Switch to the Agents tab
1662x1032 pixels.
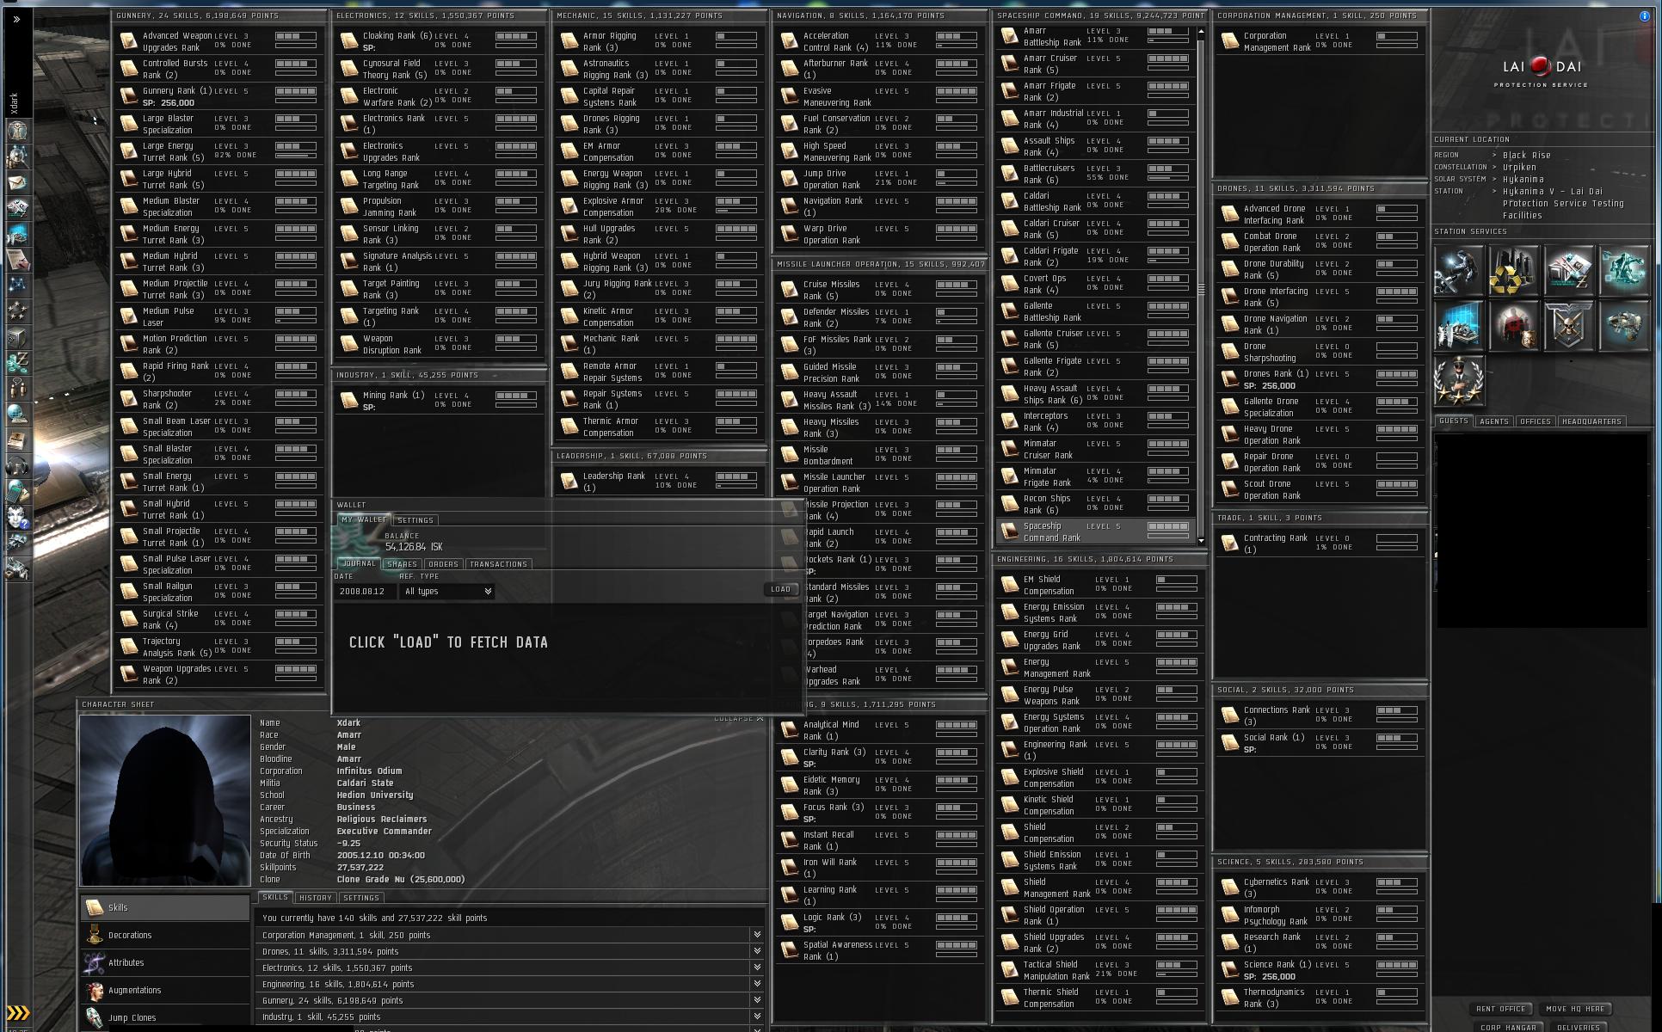point(1493,421)
